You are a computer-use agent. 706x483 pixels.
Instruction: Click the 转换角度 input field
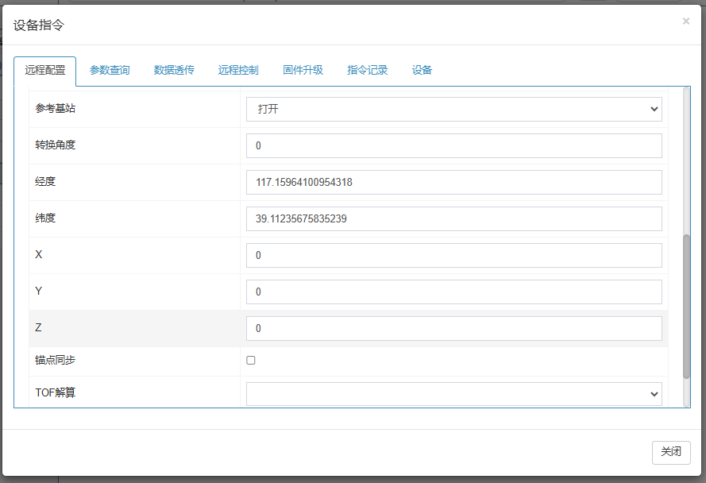[453, 145]
